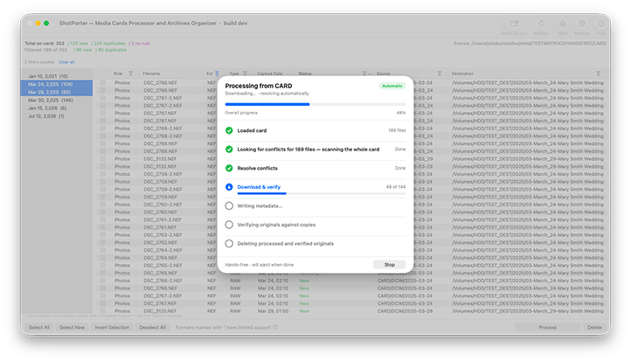Open the Settings gear icon
The image size is (631, 362).
[582, 24]
